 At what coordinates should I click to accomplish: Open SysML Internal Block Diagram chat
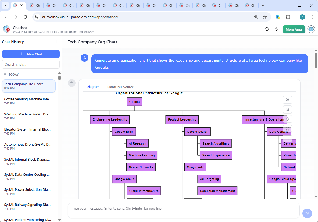coord(29,161)
